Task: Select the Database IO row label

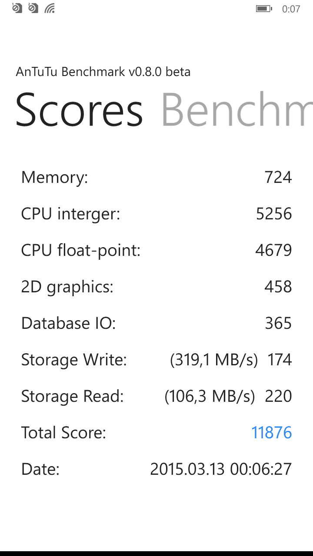Action: pyautogui.click(x=68, y=323)
